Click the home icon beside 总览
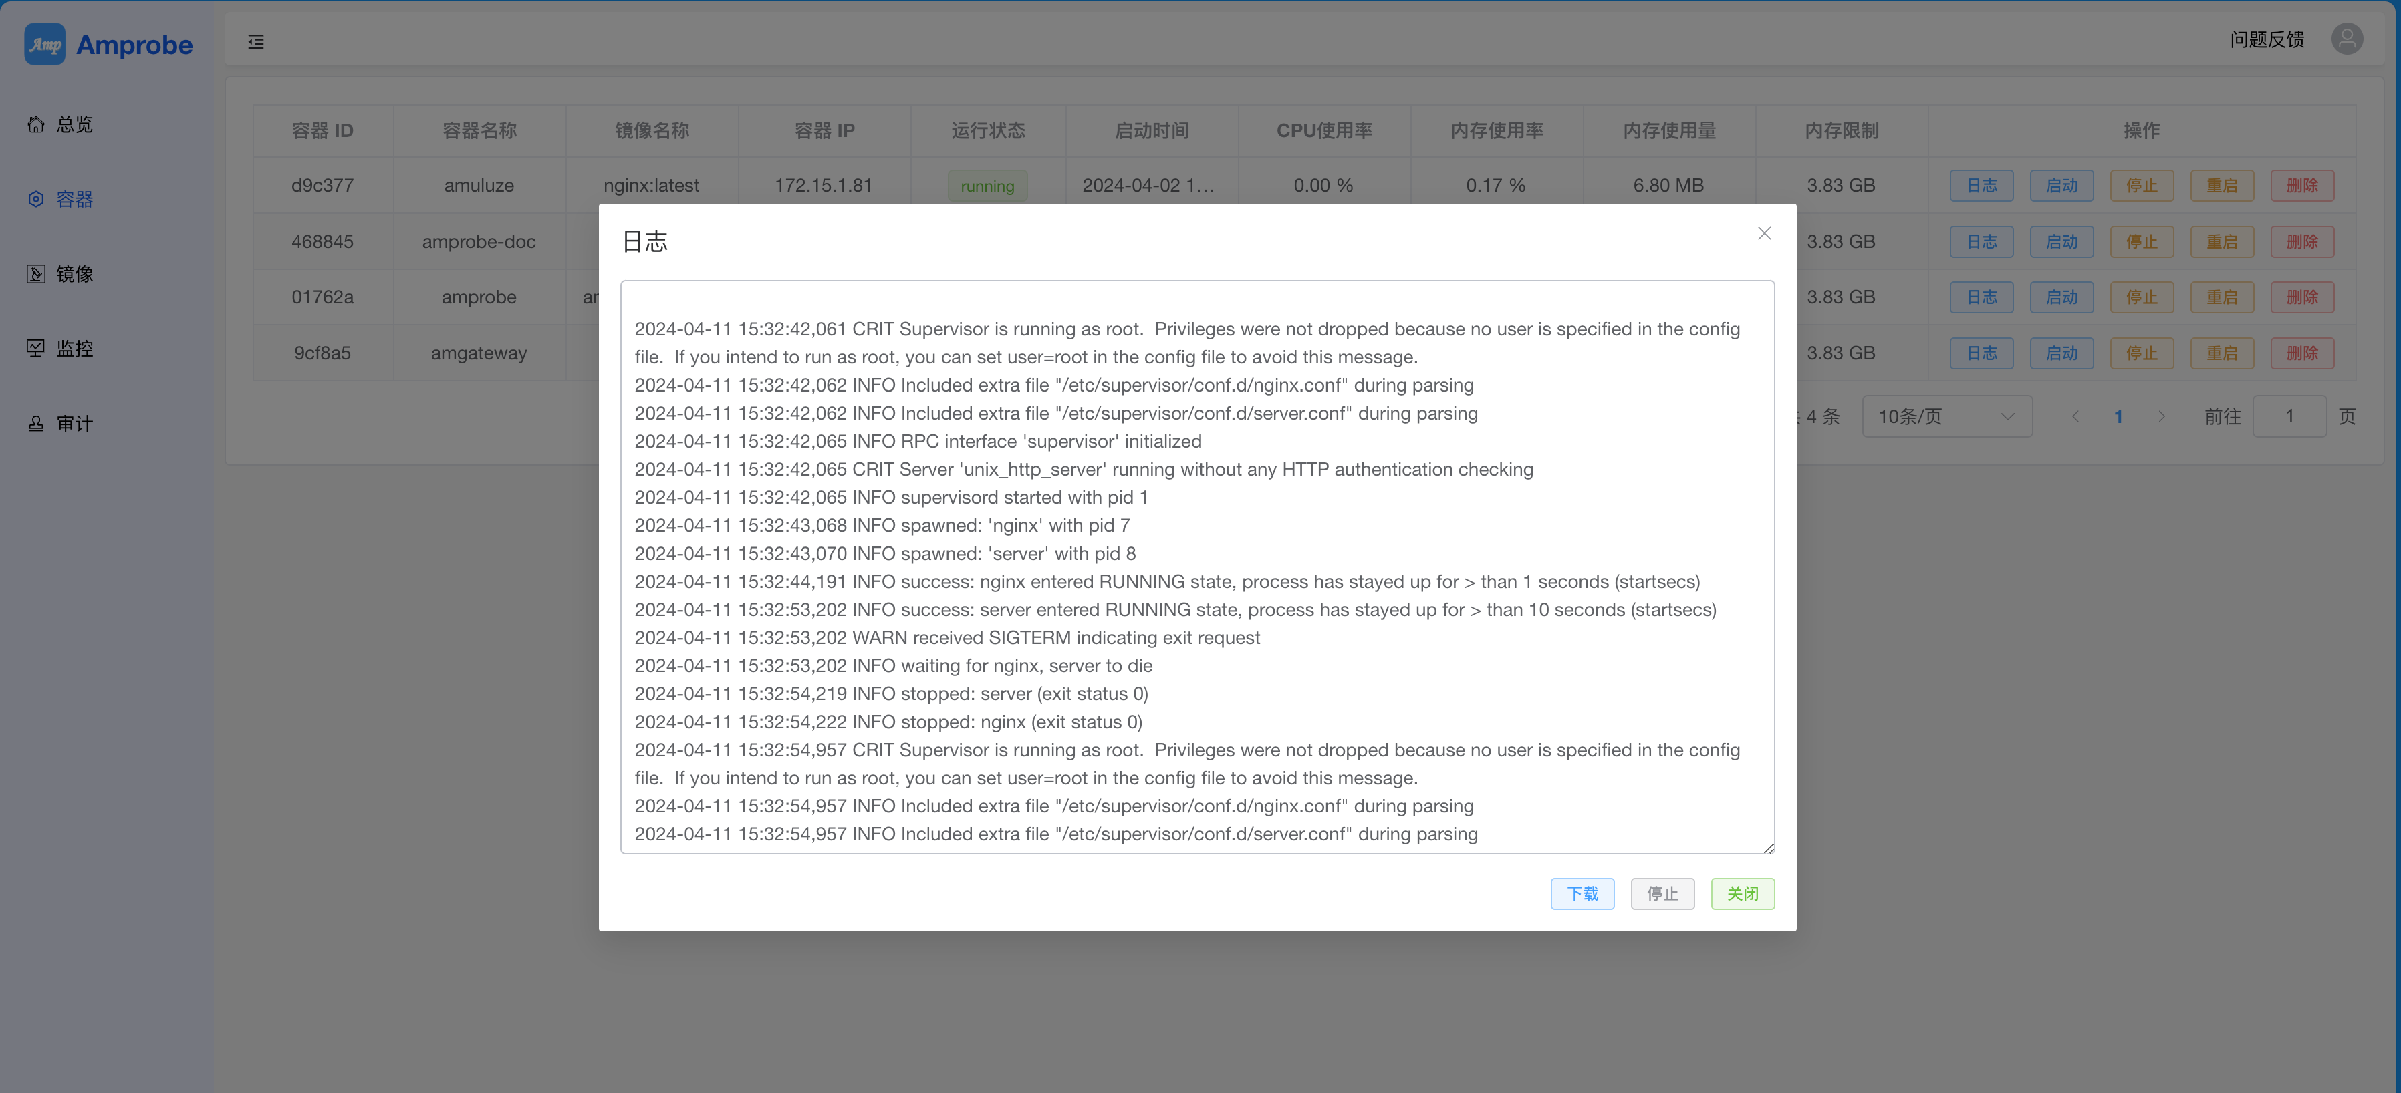Screen dimensions: 2401x1093 tap(35, 124)
